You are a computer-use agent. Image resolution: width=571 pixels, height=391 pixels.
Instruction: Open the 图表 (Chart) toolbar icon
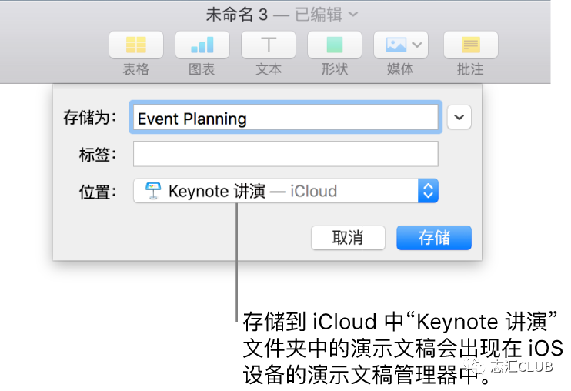[202, 45]
